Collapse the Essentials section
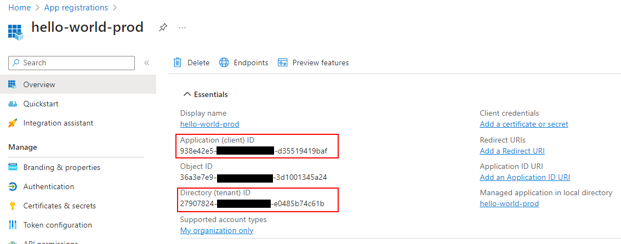The width and height of the screenshot is (621, 244). point(206,94)
